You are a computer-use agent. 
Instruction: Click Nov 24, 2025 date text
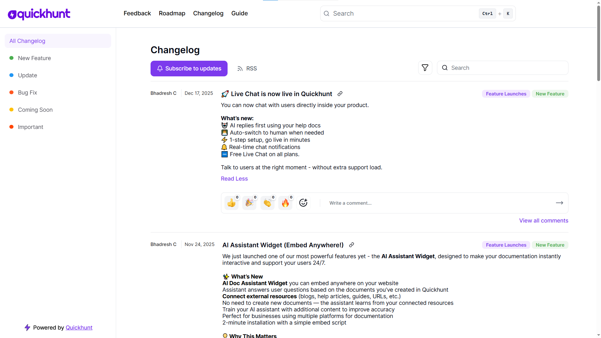pos(200,244)
